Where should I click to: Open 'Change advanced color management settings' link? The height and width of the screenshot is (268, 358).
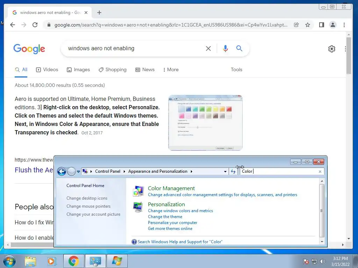coord(222,195)
